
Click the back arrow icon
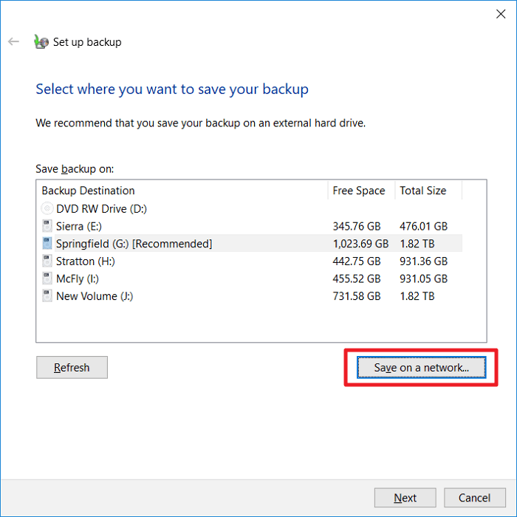click(x=13, y=42)
